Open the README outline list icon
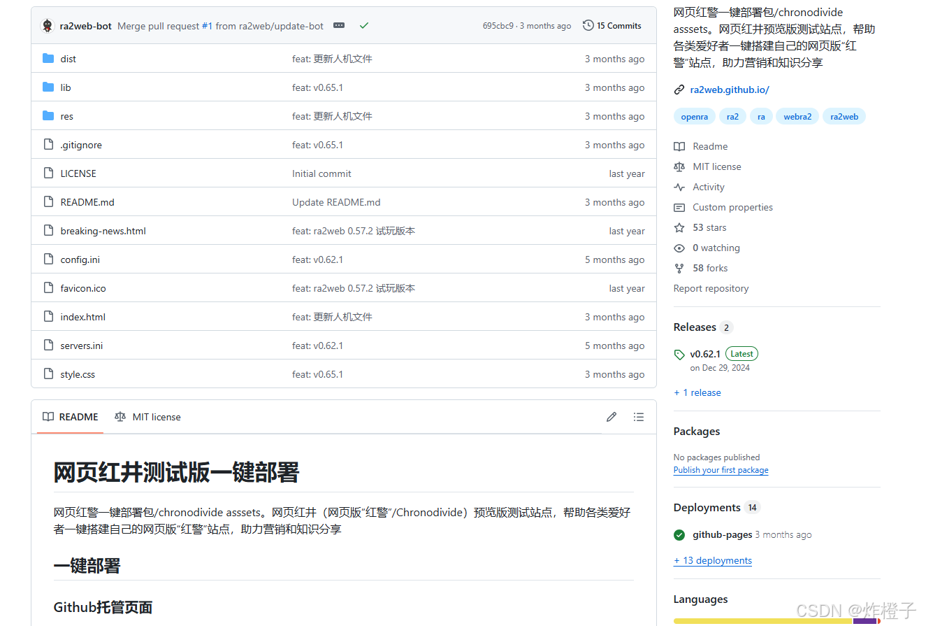926x626 pixels. pos(639,417)
